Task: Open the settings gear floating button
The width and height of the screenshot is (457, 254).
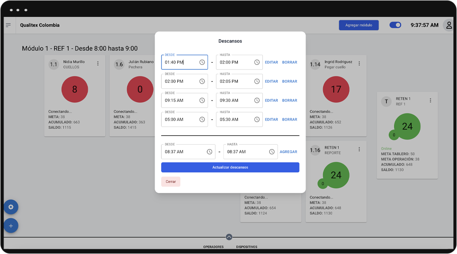Action: 11,207
